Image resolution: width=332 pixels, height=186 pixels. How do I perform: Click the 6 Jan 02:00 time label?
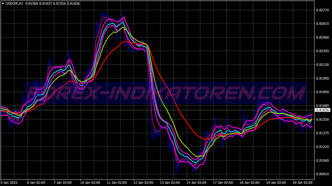pos(36,183)
